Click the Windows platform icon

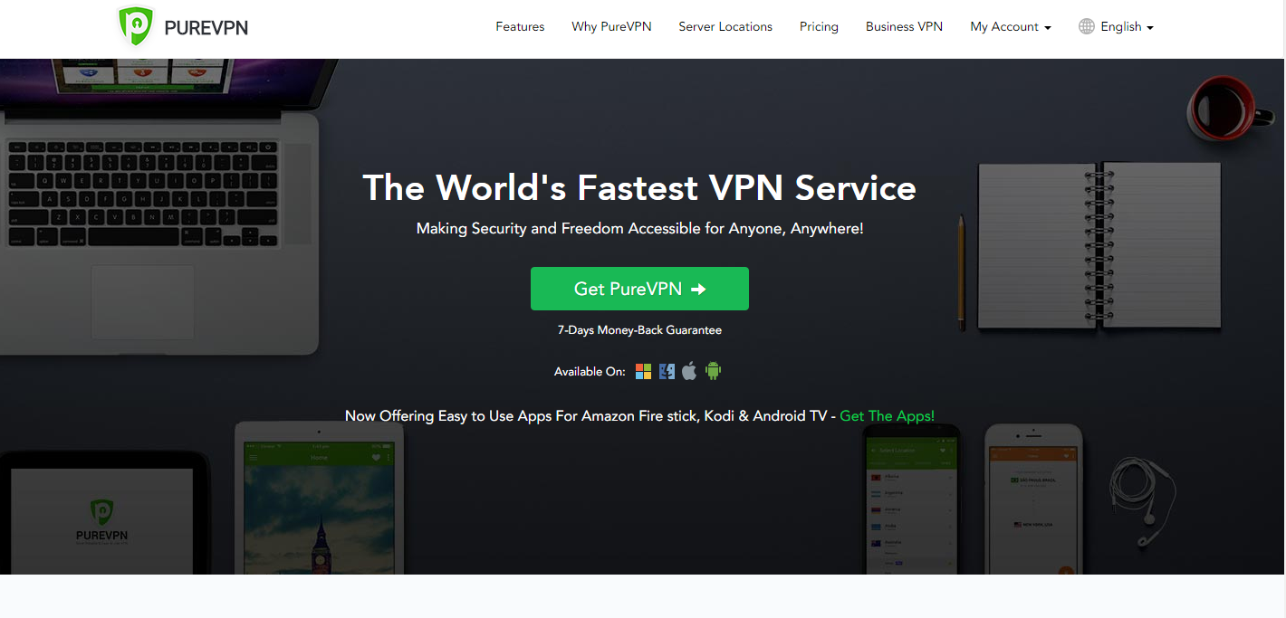click(643, 371)
